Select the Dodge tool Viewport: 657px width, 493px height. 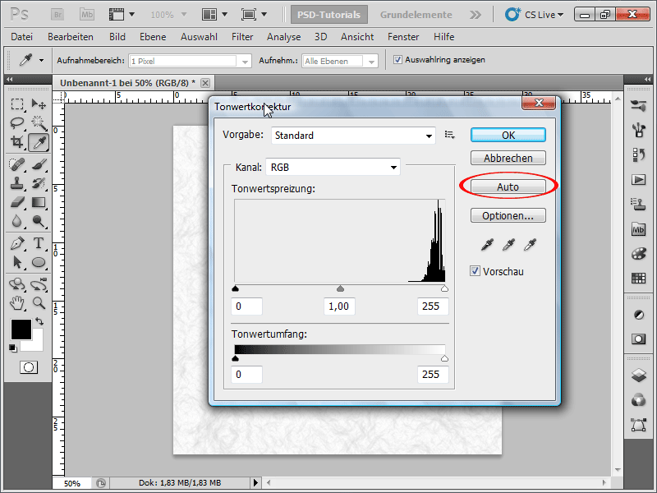pyautogui.click(x=39, y=221)
